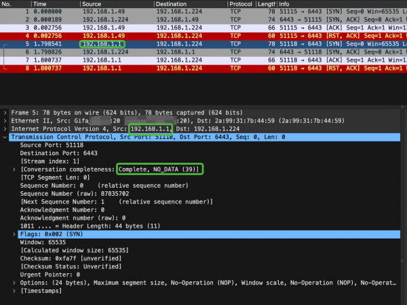This screenshot has height=305, width=407.
Task: Collapse the Transmission Control Protocol section
Action: 5,137
